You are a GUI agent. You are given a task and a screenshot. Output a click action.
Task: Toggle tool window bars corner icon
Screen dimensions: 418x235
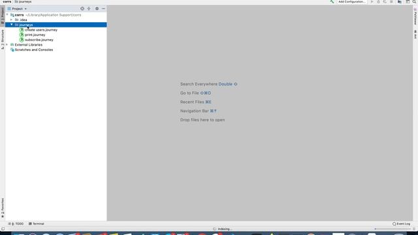click(3, 228)
